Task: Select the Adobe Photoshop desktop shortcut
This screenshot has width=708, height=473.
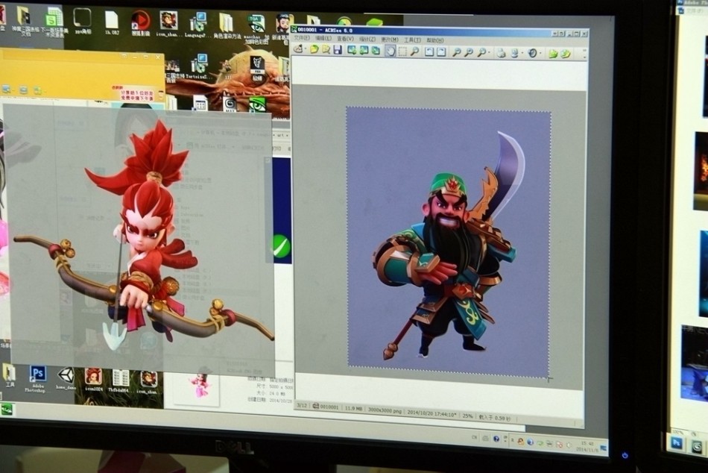Action: pyautogui.click(x=37, y=379)
